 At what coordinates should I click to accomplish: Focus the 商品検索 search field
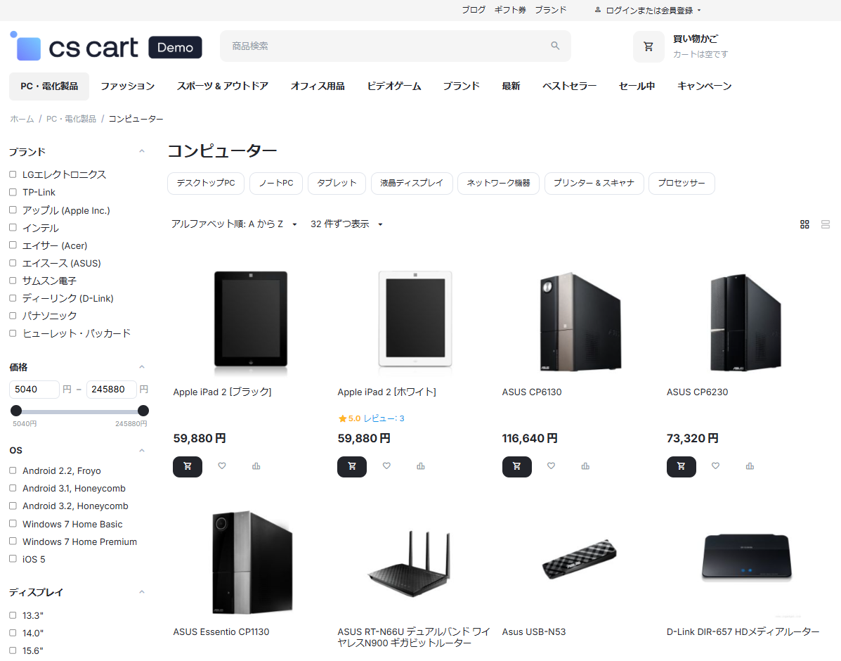click(x=386, y=46)
